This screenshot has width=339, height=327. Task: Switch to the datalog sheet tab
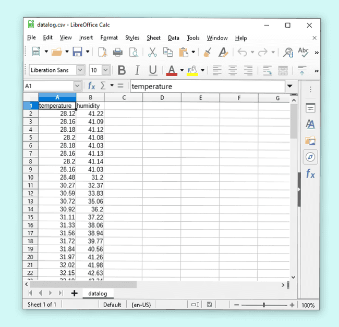point(98,294)
